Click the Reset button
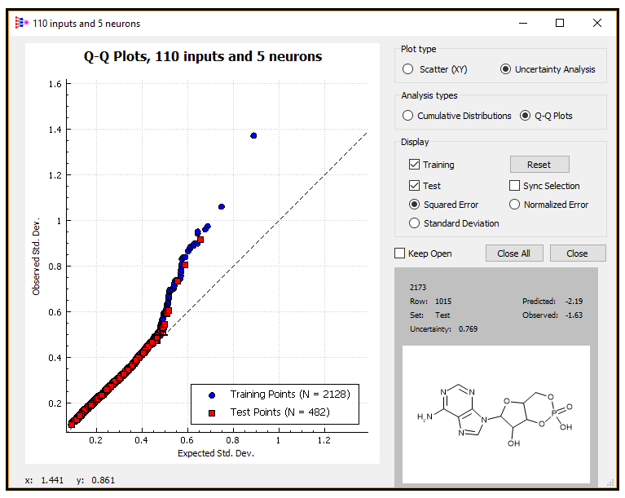 click(x=539, y=165)
